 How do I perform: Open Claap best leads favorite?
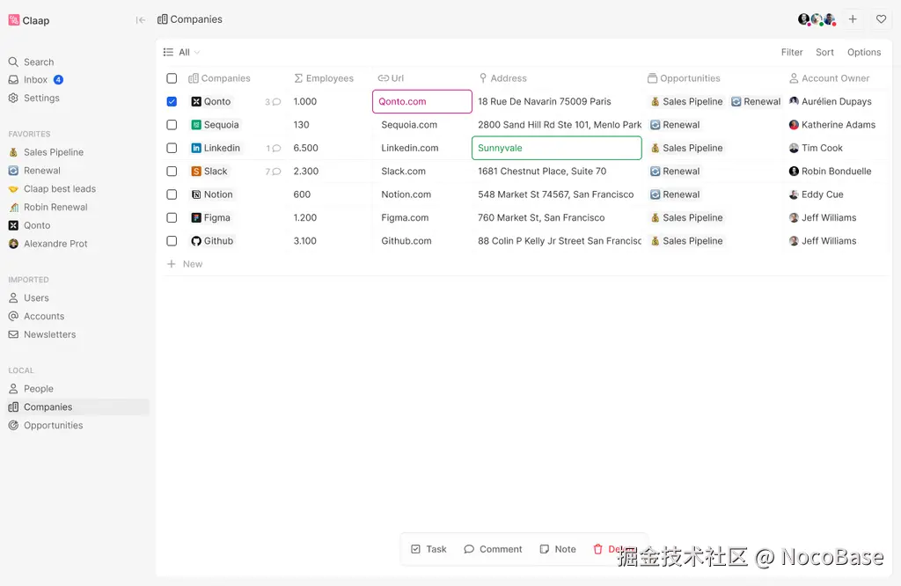(x=52, y=189)
